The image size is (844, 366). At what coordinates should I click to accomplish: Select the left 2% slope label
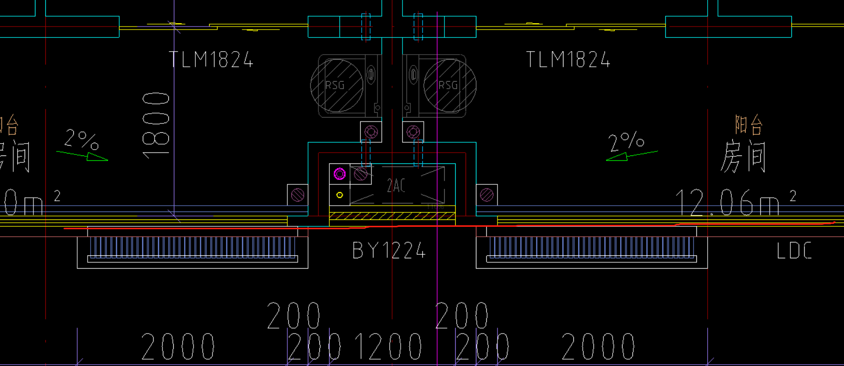[x=82, y=139]
